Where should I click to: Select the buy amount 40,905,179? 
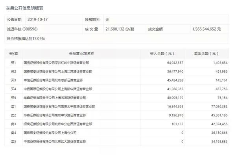[175, 98]
